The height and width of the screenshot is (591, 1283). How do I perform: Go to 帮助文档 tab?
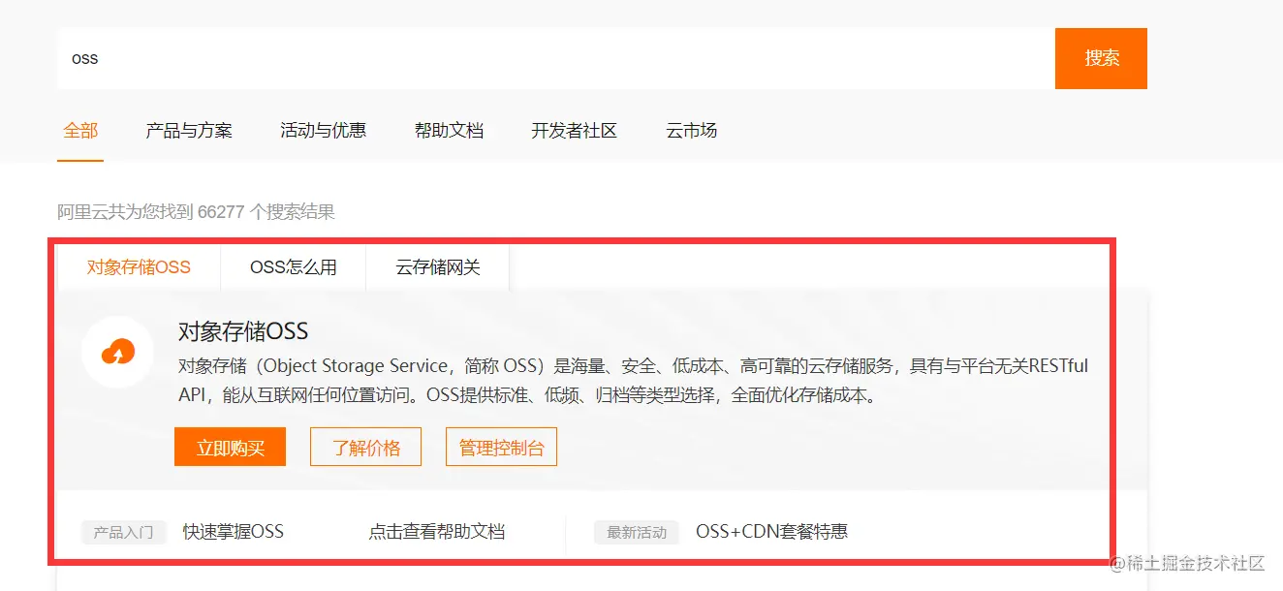point(449,131)
